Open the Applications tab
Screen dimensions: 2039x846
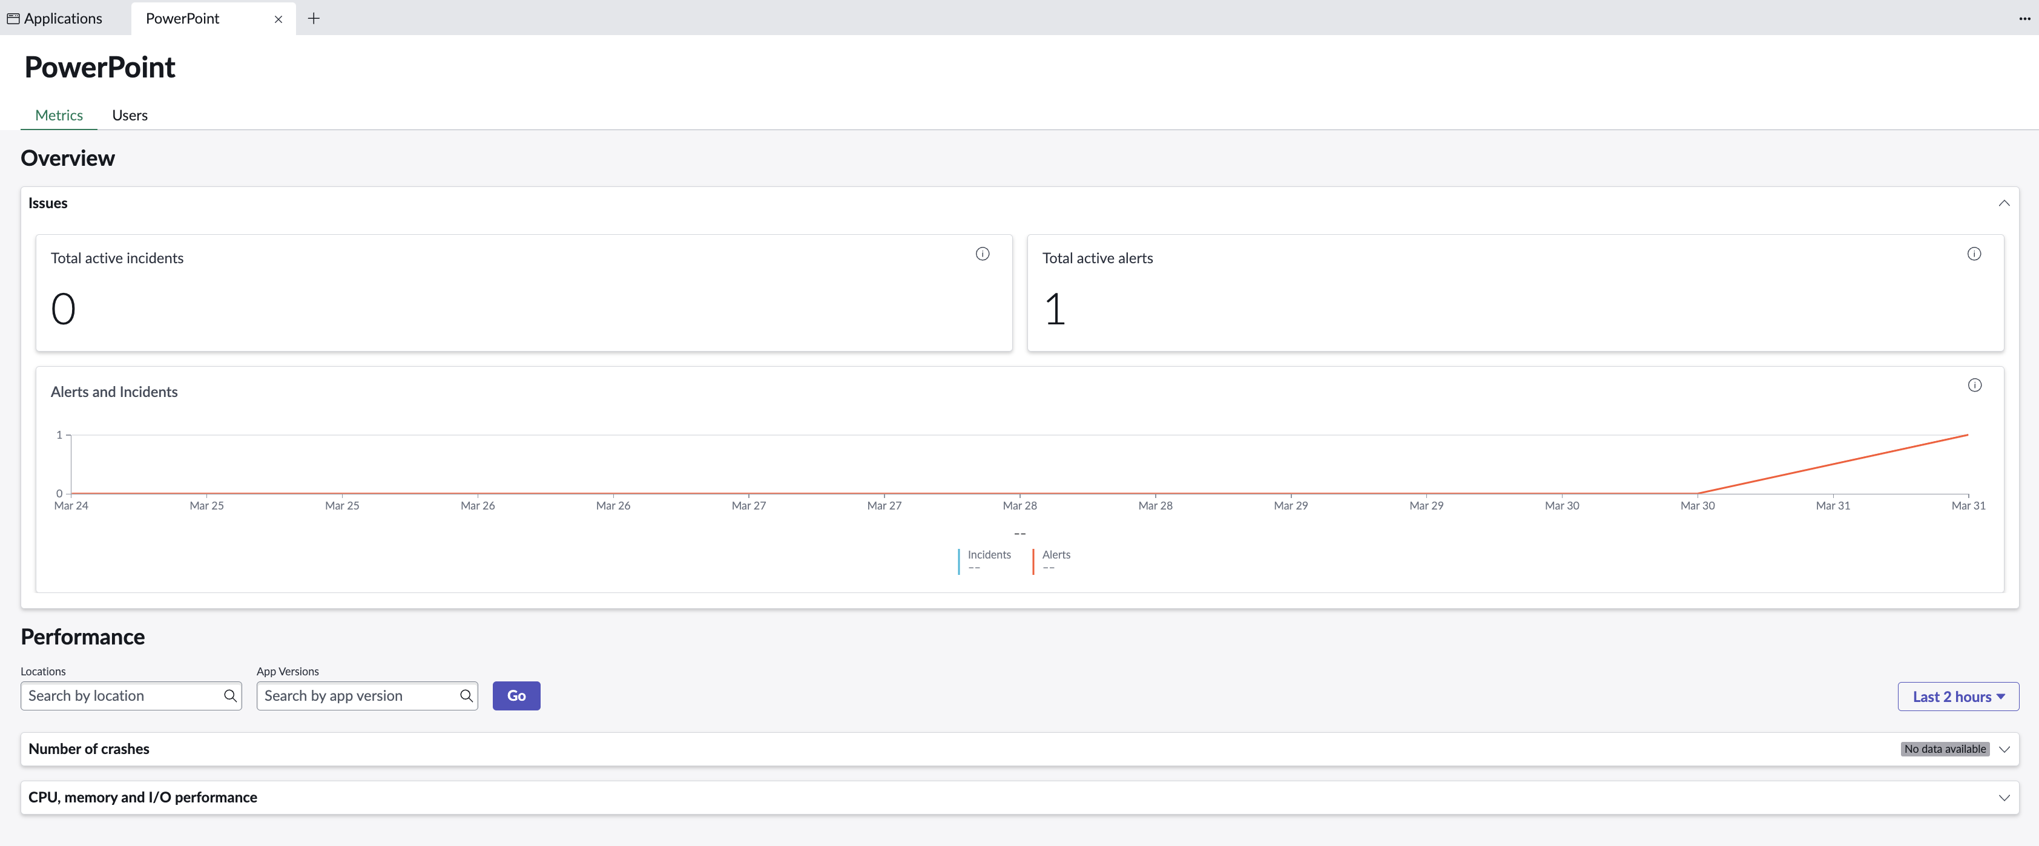62,18
